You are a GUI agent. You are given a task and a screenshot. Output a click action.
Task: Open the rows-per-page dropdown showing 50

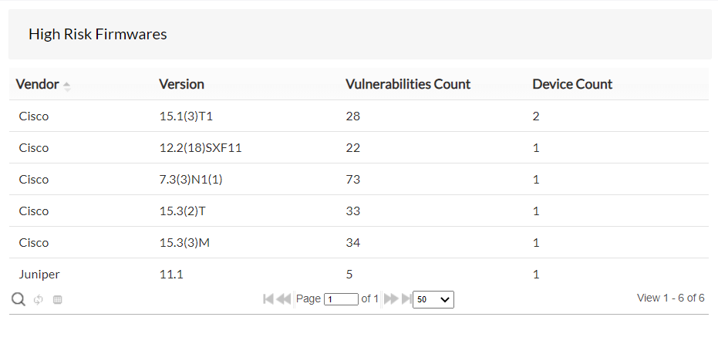coord(433,299)
